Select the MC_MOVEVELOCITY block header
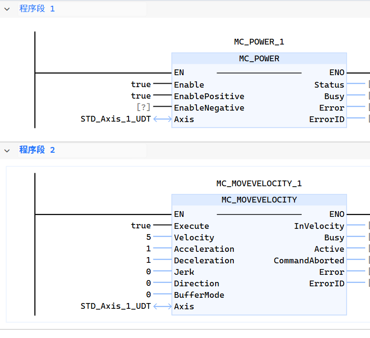370x338 pixels. tap(259, 200)
